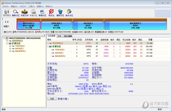
Task: Collapse 扩展分区 row in partition table
Action: (48, 46)
